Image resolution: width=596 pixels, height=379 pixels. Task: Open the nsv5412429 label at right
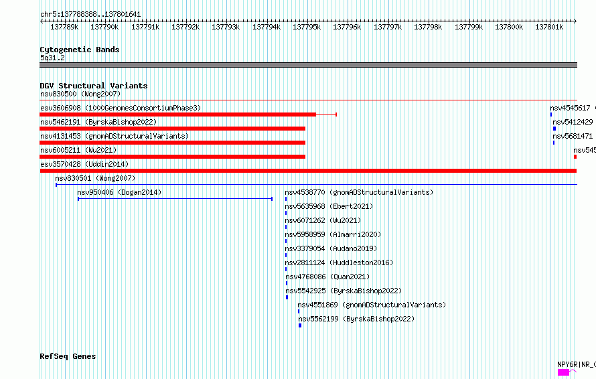(573, 122)
